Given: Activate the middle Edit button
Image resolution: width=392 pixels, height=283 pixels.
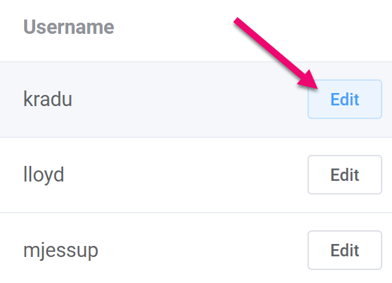Looking at the screenshot, I should [345, 174].
